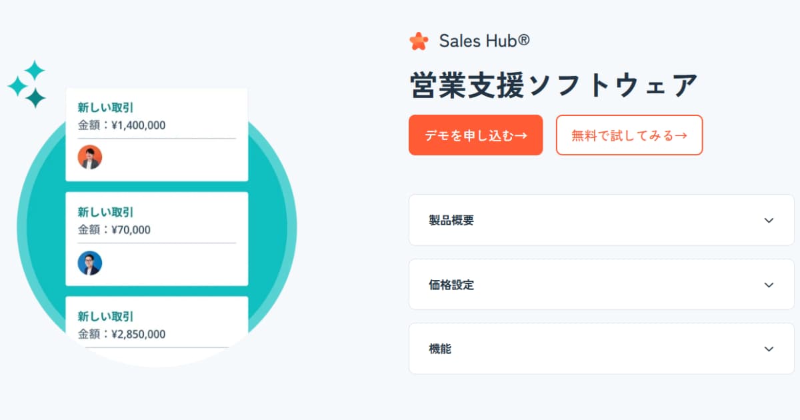Click the chevron arrow in the 製品概要 row
The width and height of the screenshot is (800, 420).
pyautogui.click(x=769, y=220)
